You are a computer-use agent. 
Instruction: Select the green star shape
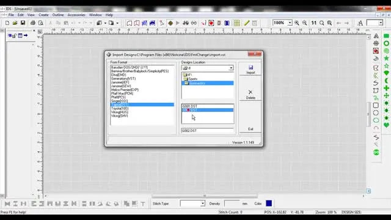386,58
